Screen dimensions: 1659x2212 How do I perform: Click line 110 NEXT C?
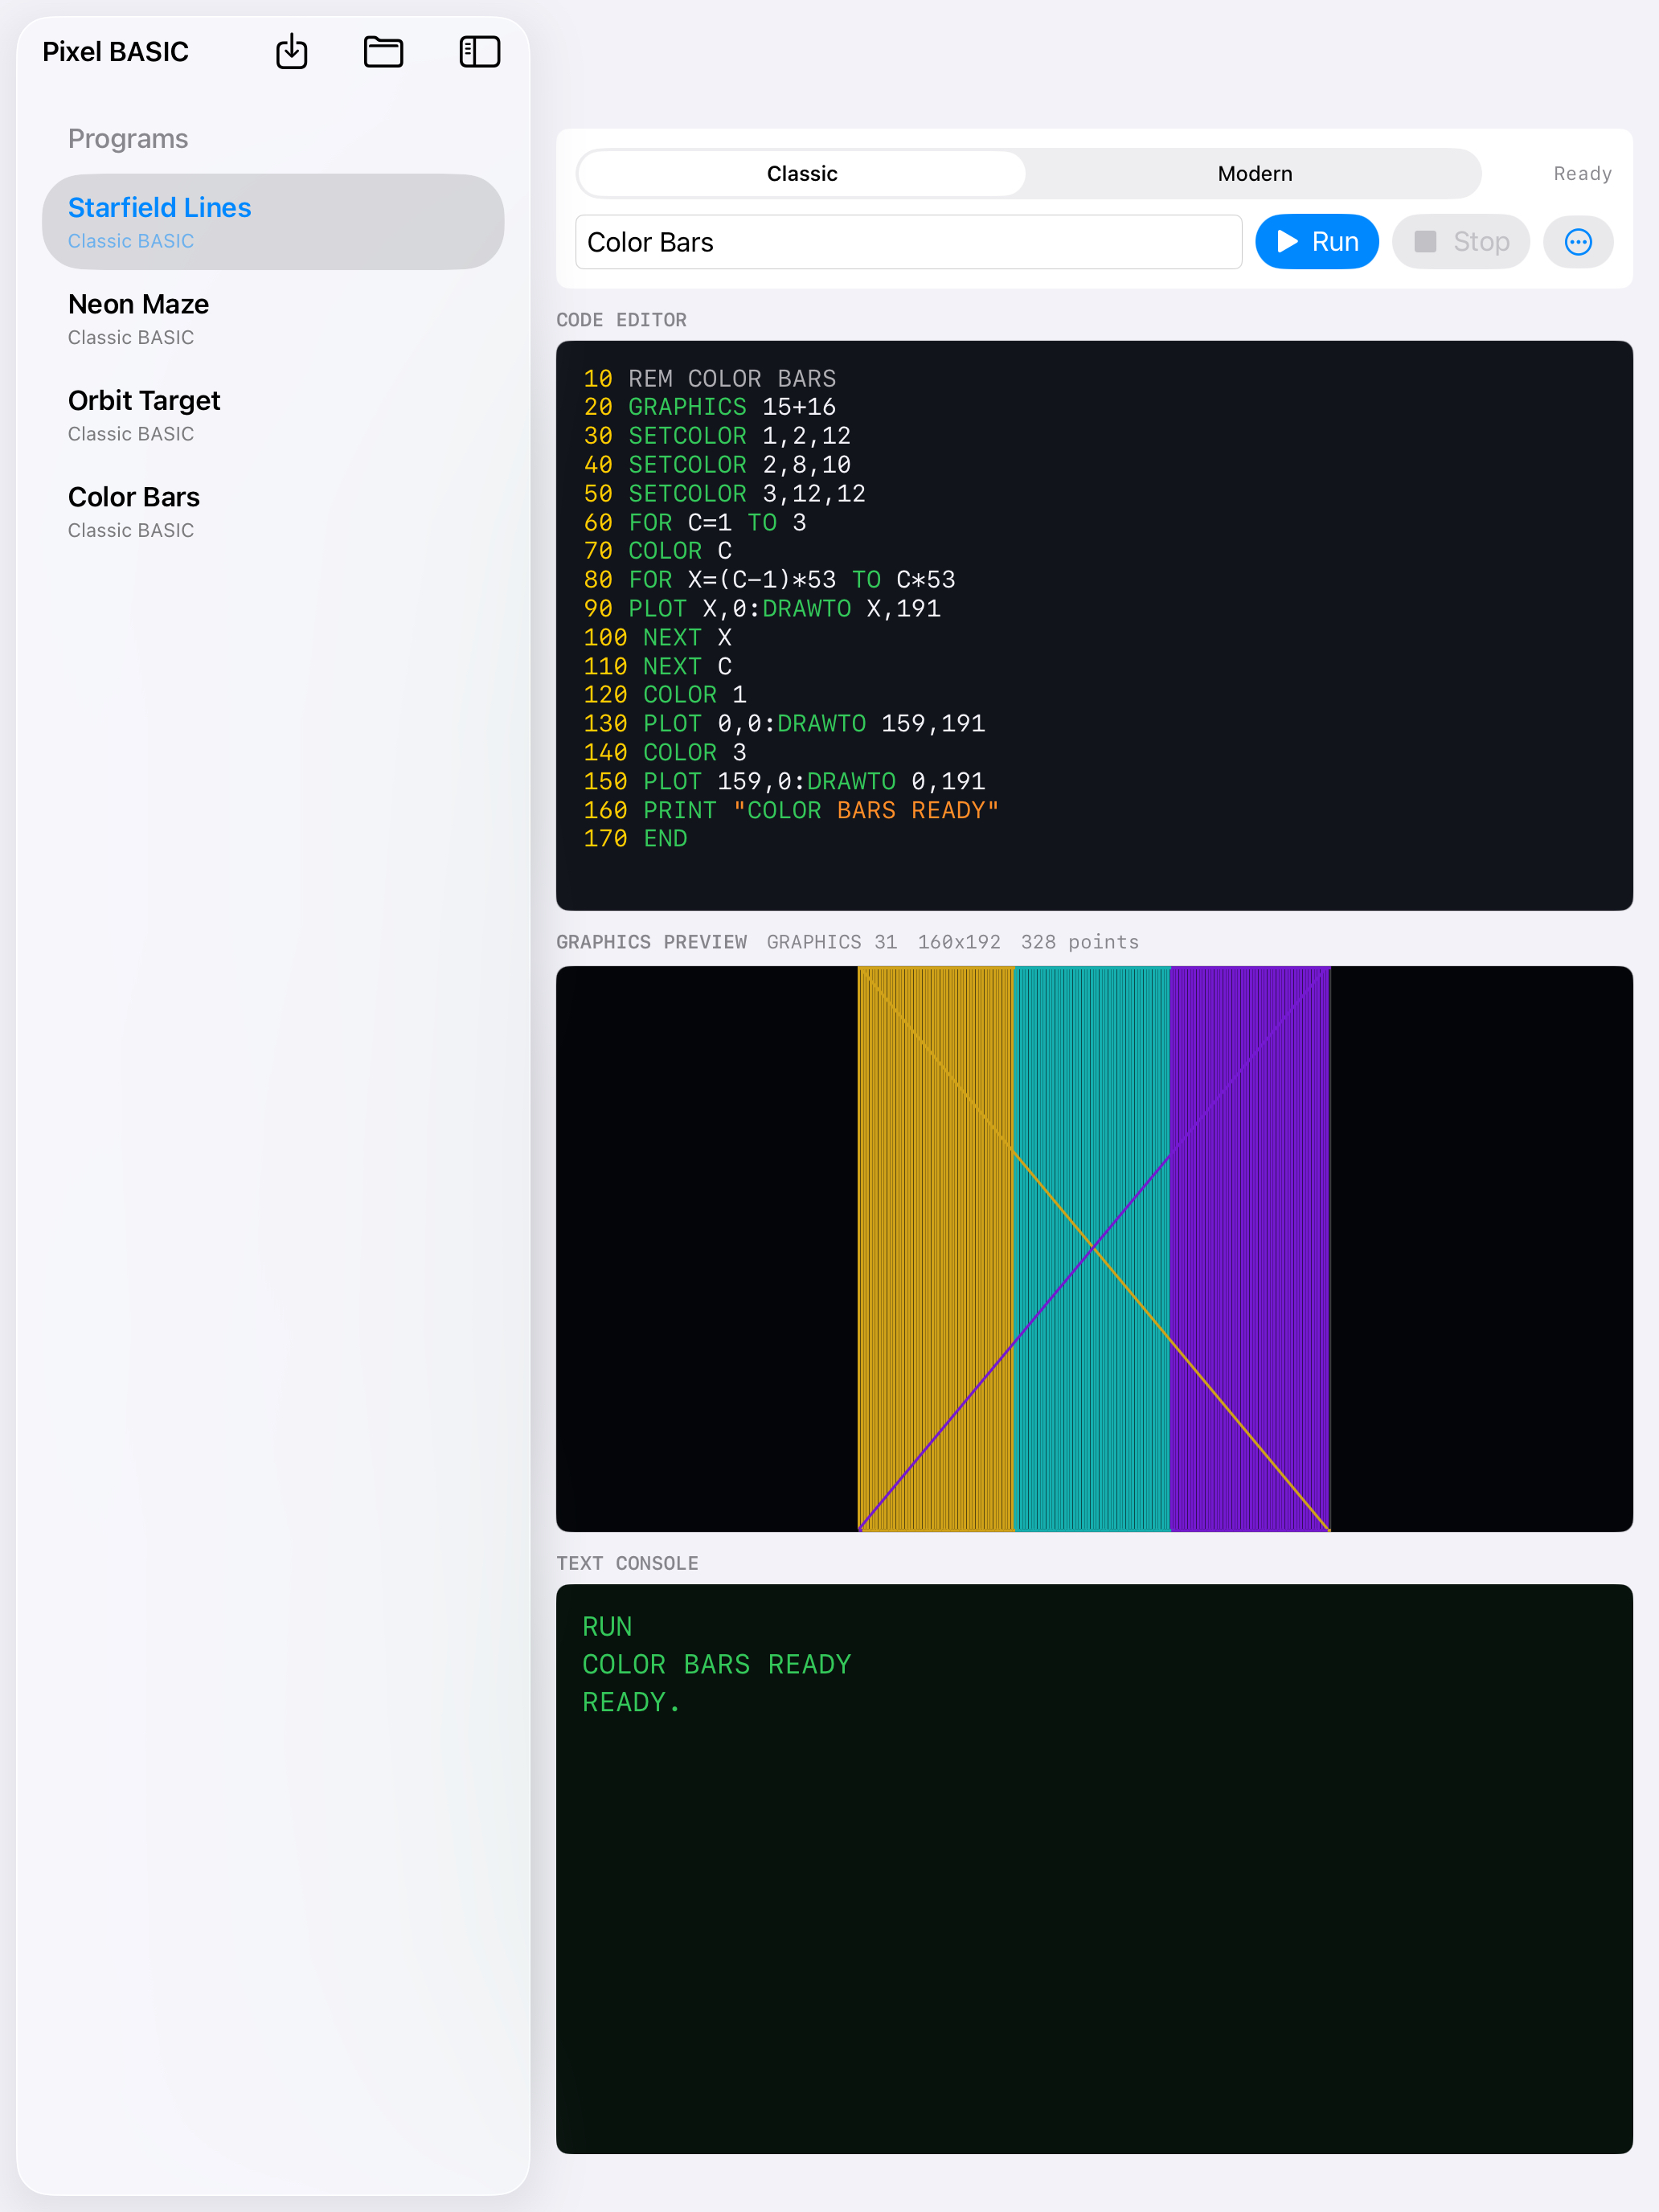point(657,667)
